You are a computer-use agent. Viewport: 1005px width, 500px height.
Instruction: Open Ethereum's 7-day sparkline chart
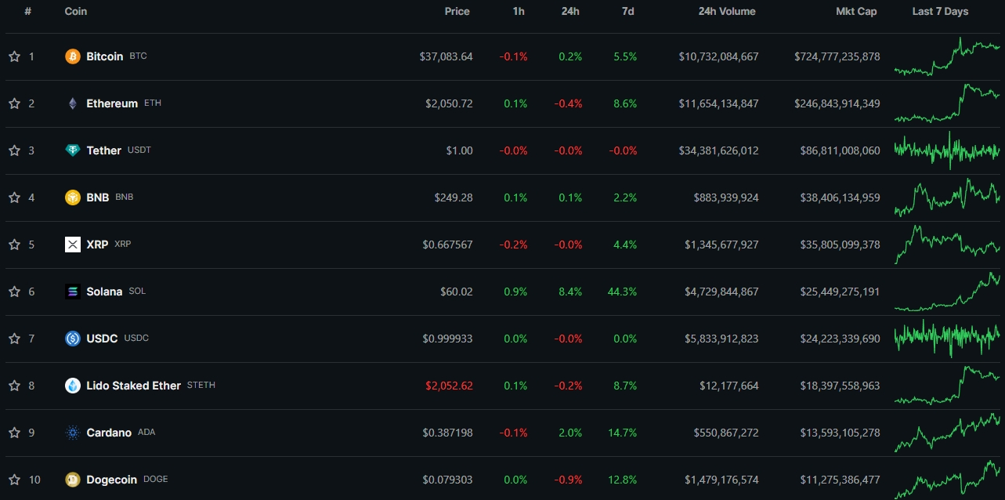(x=947, y=103)
